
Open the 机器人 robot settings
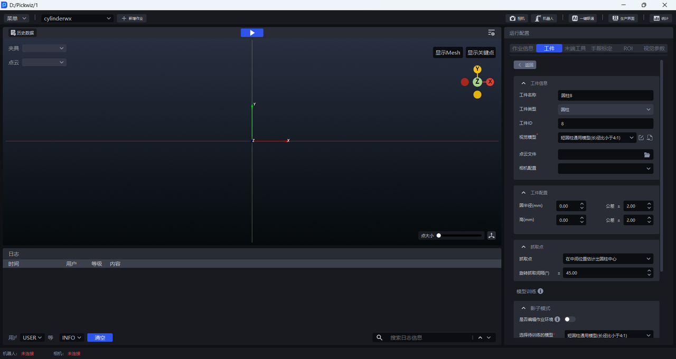544,18
